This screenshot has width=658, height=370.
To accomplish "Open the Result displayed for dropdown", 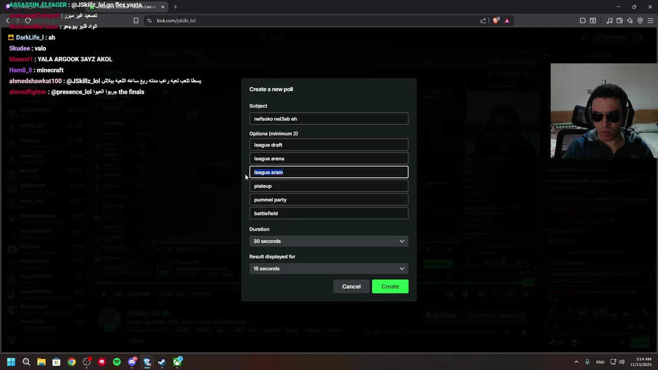I will click(329, 268).
